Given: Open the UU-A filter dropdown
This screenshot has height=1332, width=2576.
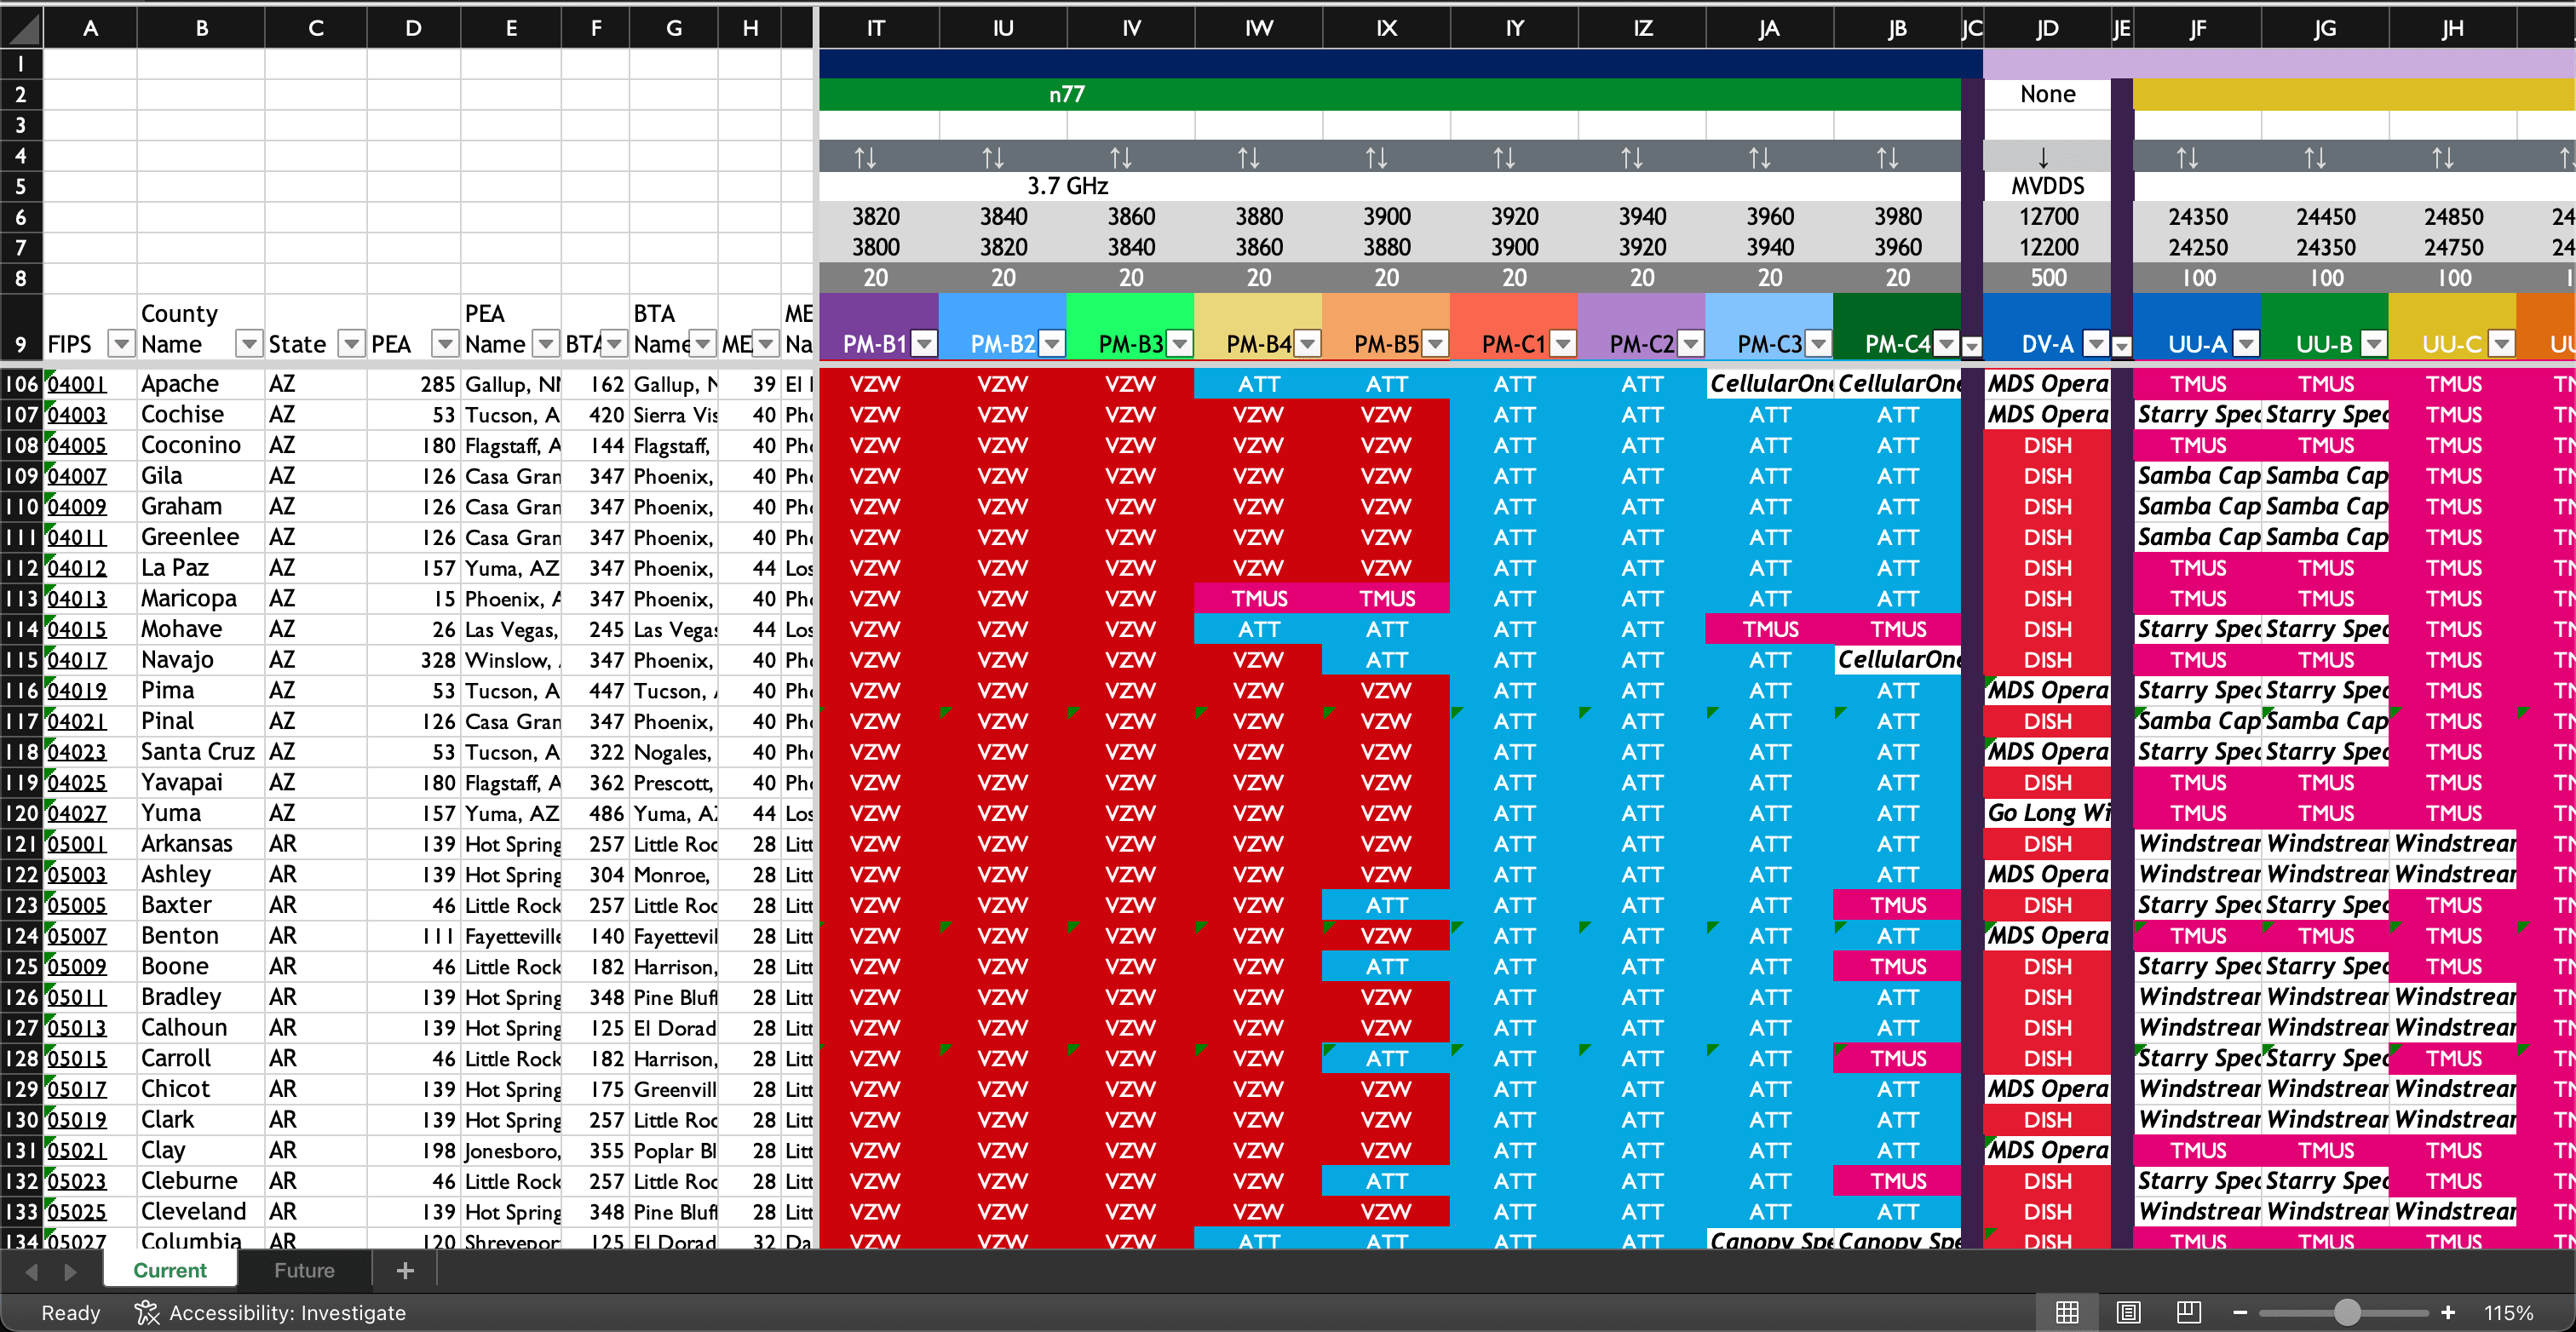Looking at the screenshot, I should [2246, 344].
